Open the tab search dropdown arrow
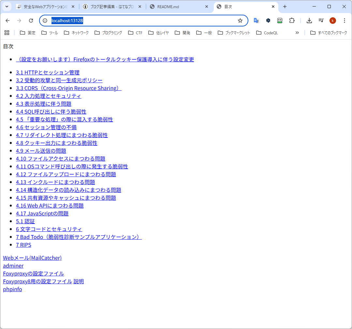Viewport: 352px width, 329px height. (x=7, y=7)
